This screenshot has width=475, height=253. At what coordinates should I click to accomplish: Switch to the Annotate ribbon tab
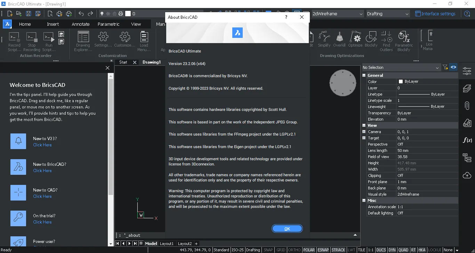[x=81, y=24]
